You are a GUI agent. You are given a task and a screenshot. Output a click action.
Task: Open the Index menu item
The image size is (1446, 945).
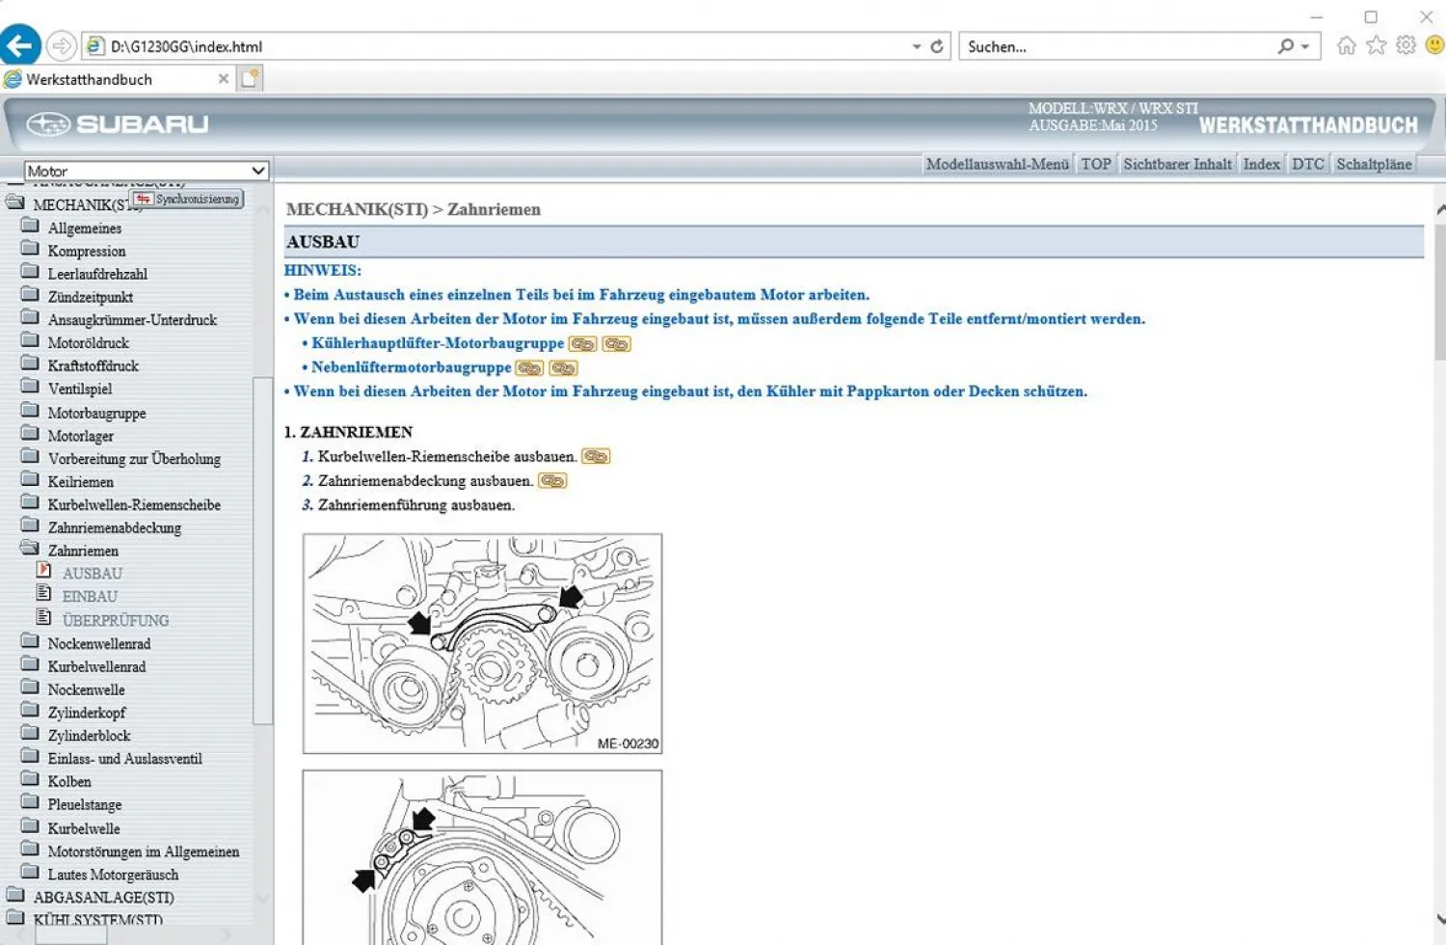[1261, 163]
